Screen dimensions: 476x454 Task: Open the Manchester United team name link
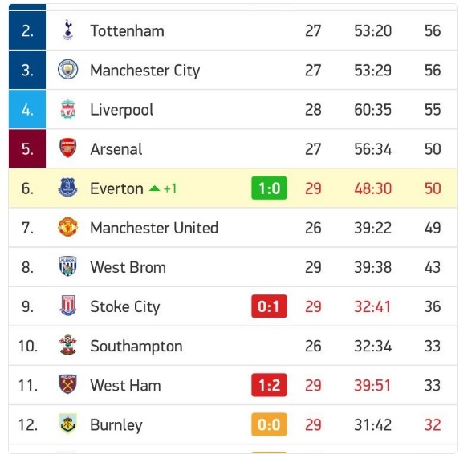coord(154,228)
